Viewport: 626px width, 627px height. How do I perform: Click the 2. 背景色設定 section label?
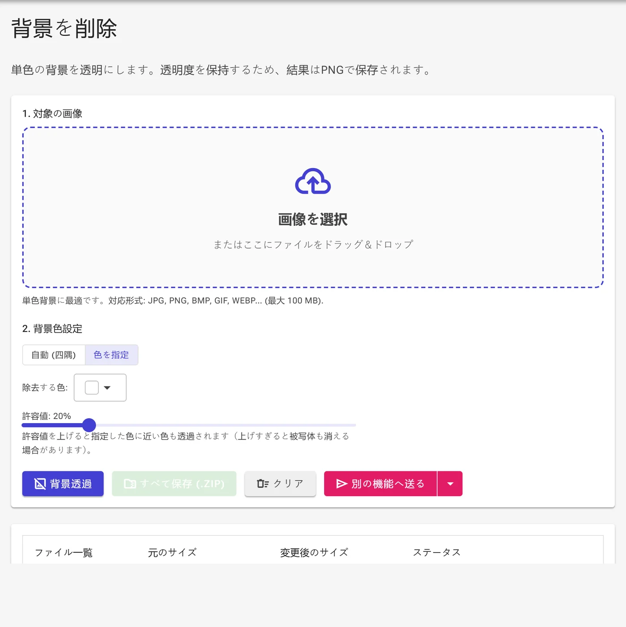(52, 329)
